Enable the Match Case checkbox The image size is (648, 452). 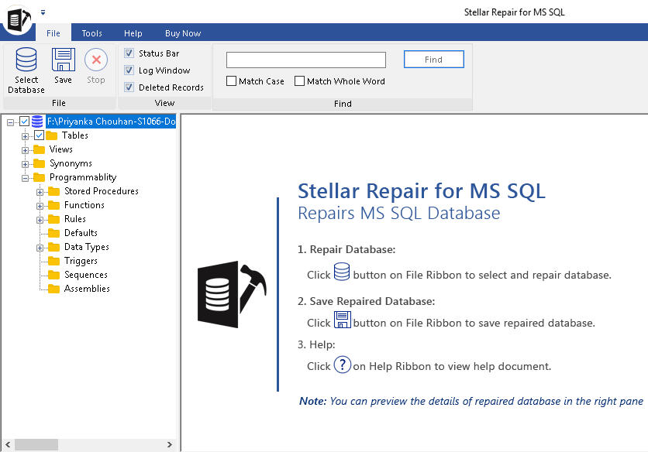coord(232,81)
